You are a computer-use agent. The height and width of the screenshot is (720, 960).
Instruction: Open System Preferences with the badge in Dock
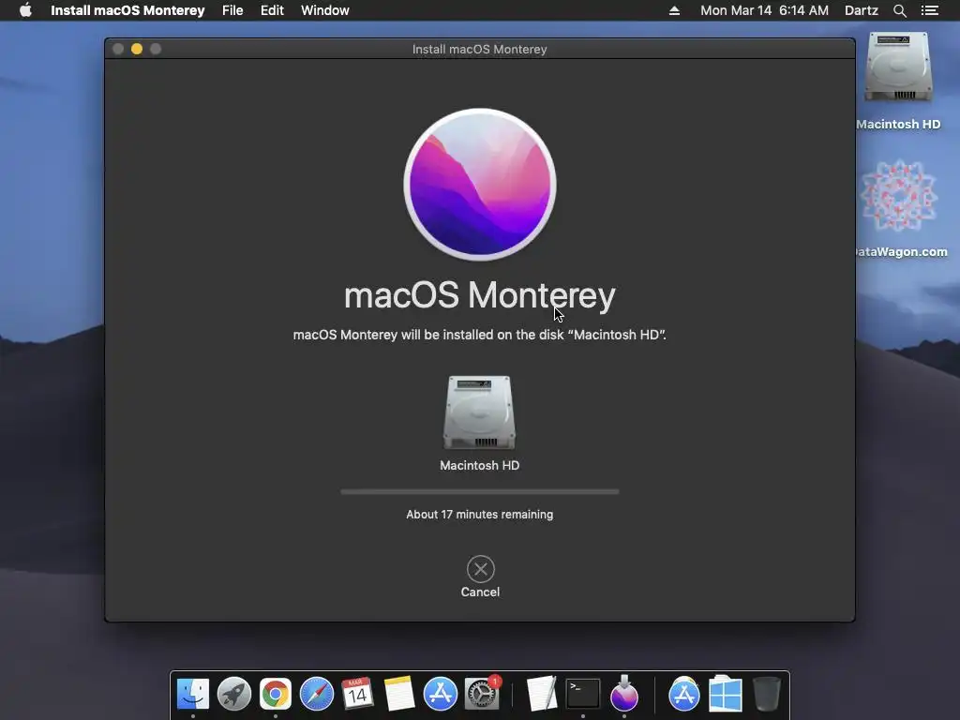point(482,694)
